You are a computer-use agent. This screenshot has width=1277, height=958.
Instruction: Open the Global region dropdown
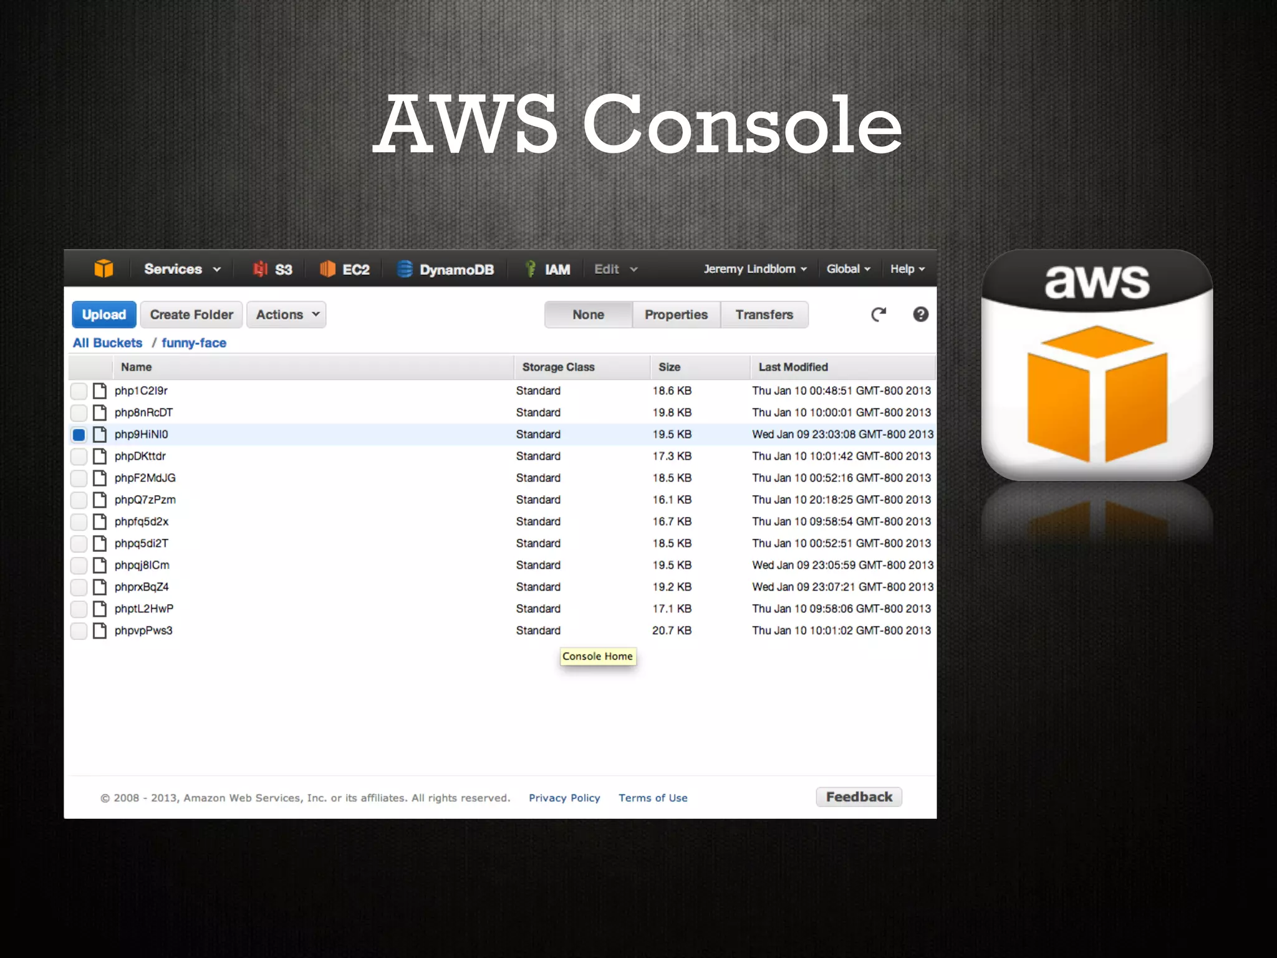(x=848, y=269)
